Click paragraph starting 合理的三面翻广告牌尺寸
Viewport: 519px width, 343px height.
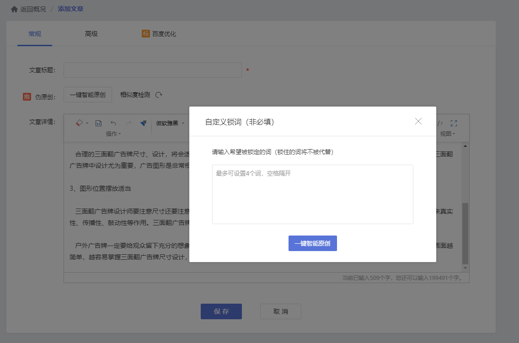[x=129, y=160]
